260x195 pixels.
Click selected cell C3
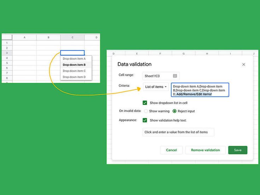pyautogui.click(x=73, y=53)
